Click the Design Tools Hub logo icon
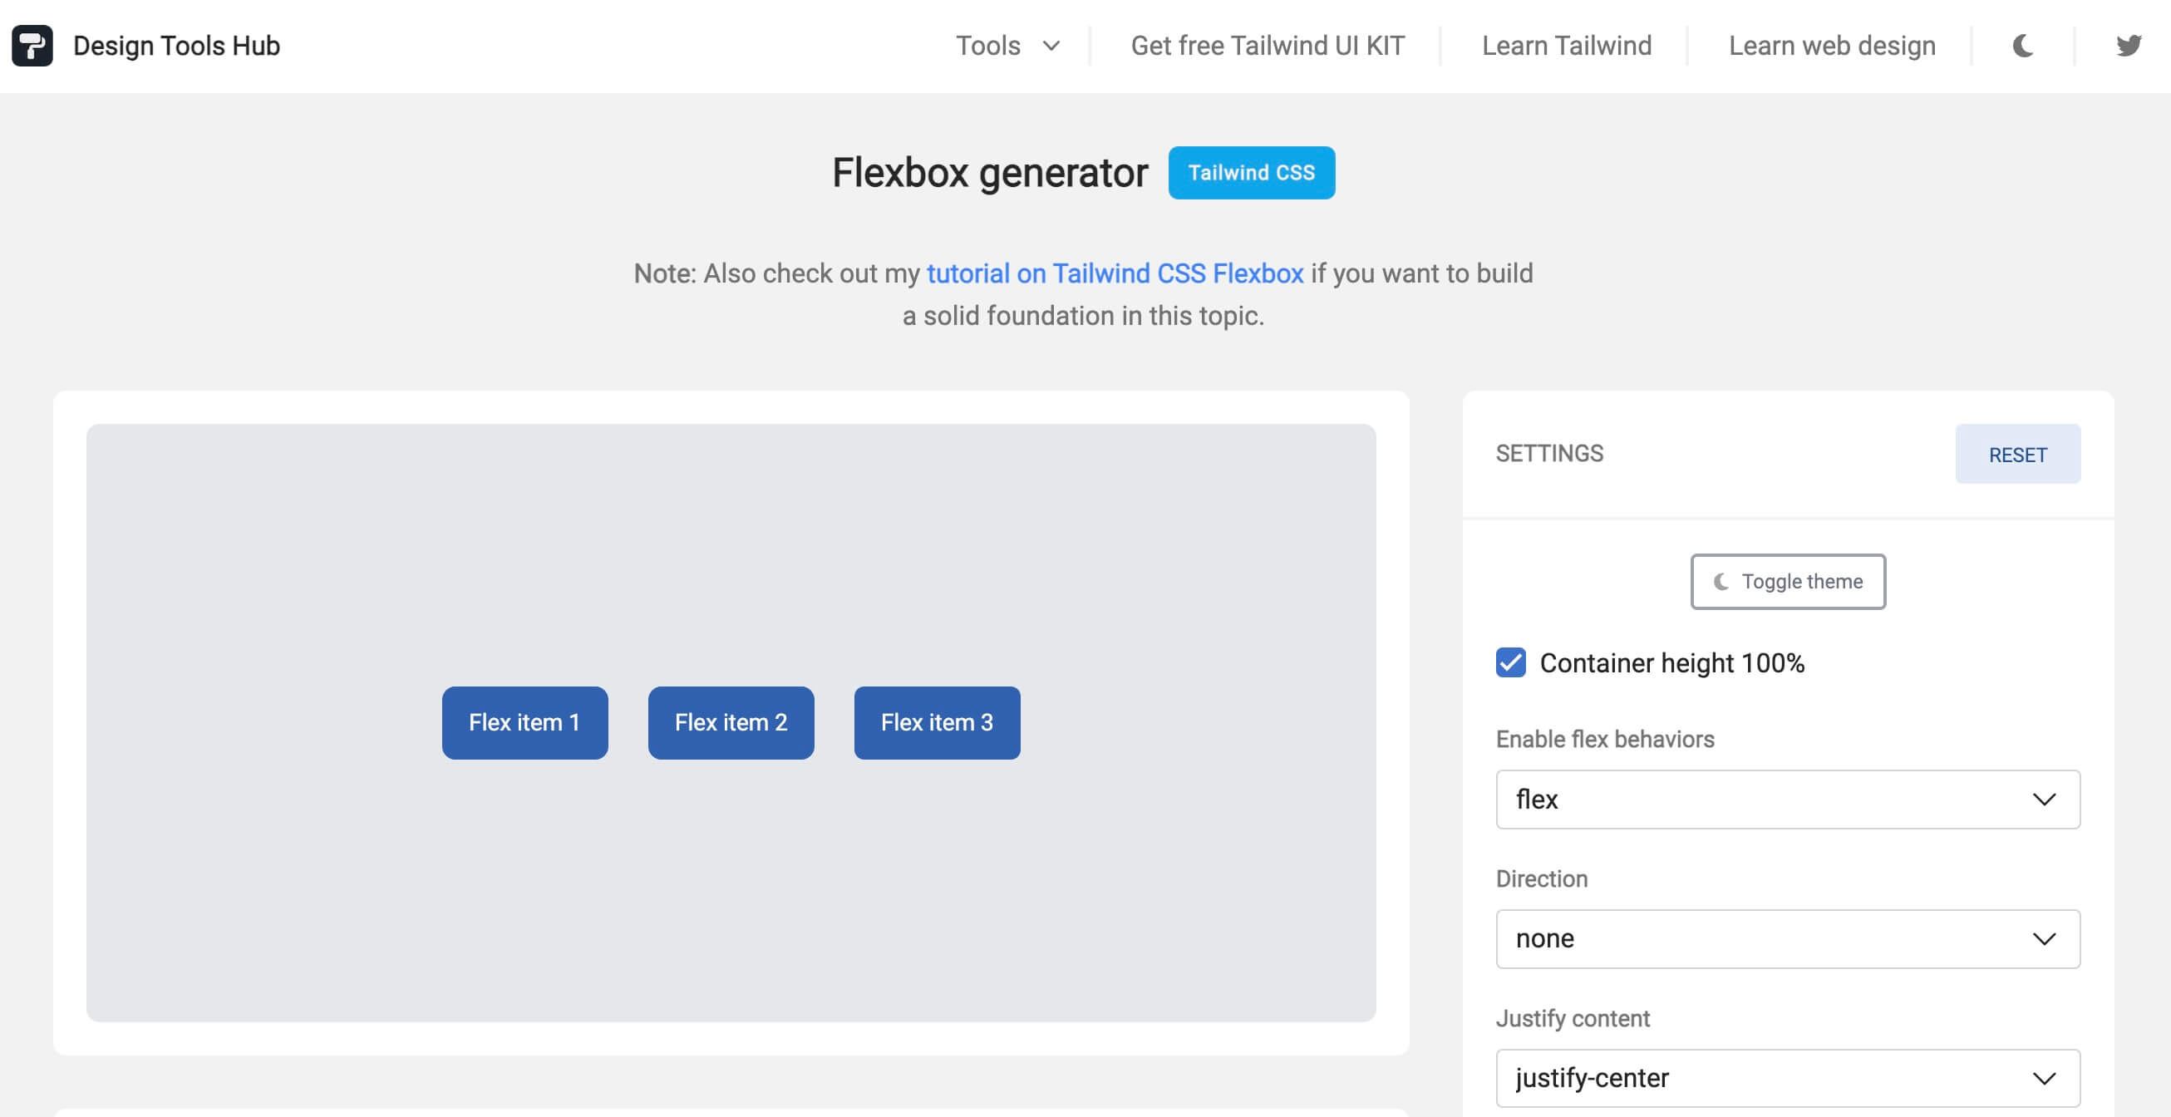This screenshot has width=2171, height=1117. 32,44
